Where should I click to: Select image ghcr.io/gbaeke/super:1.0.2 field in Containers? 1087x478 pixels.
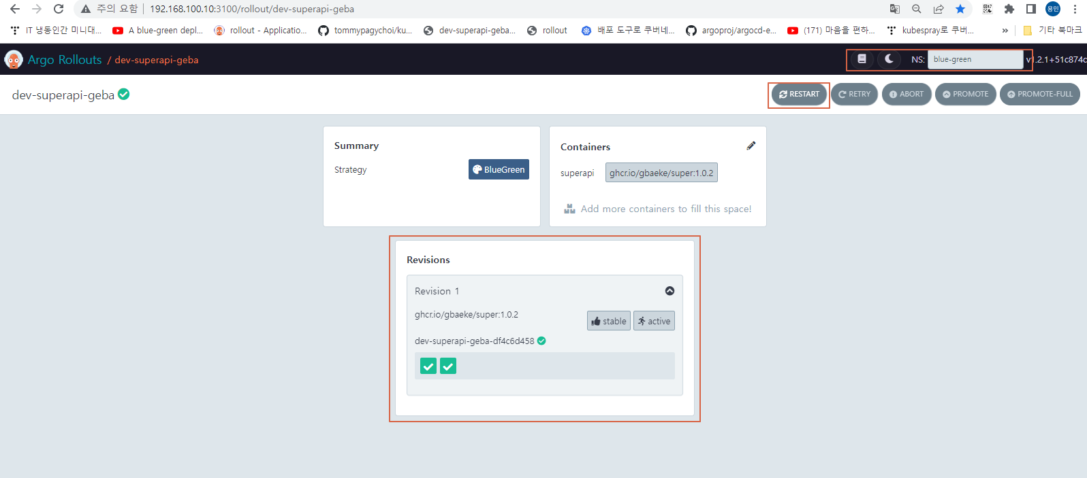(661, 173)
